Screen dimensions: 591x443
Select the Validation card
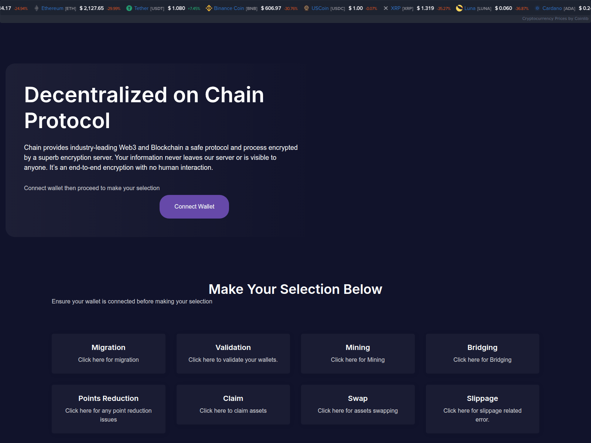pyautogui.click(x=233, y=353)
